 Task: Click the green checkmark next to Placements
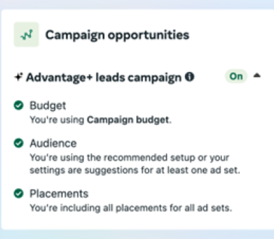18,193
